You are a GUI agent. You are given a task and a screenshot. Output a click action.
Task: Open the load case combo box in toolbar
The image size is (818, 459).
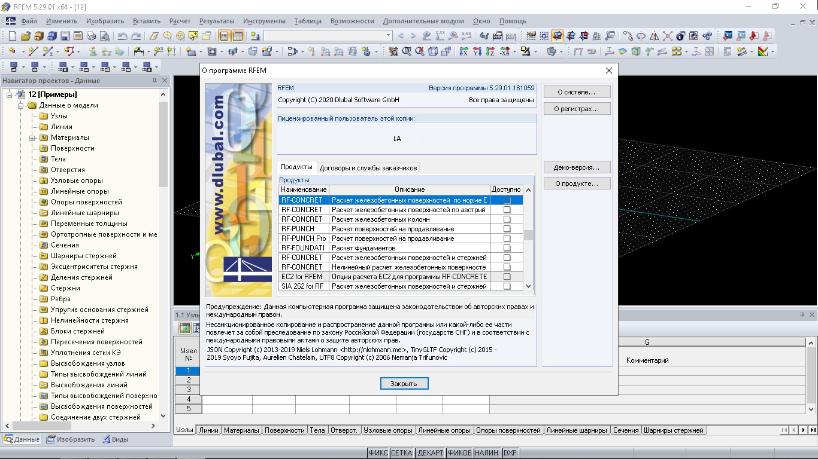click(x=328, y=36)
